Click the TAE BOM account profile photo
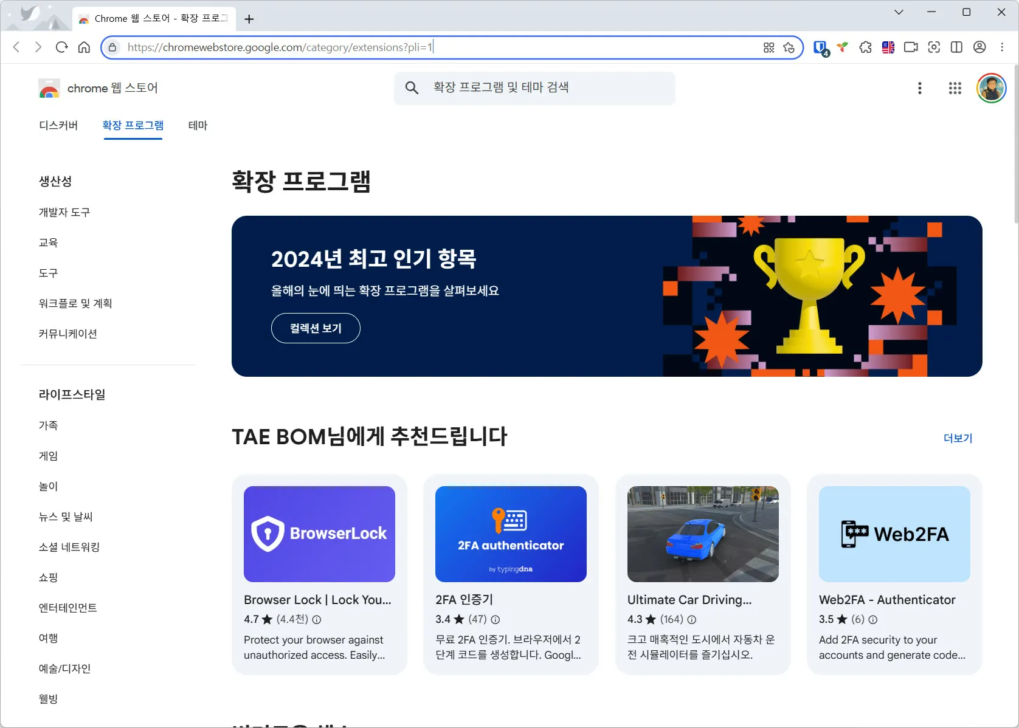Viewport: 1019px width, 728px height. (x=991, y=88)
